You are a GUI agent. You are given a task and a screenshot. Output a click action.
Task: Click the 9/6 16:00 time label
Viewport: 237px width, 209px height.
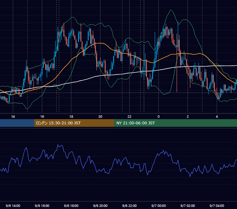(42, 206)
